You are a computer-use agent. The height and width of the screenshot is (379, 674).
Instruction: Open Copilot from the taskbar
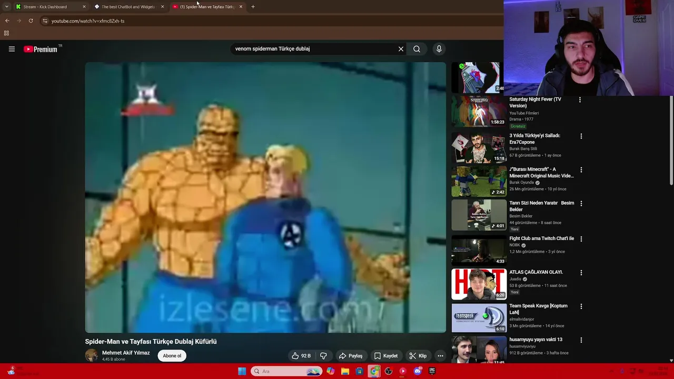[330, 371]
